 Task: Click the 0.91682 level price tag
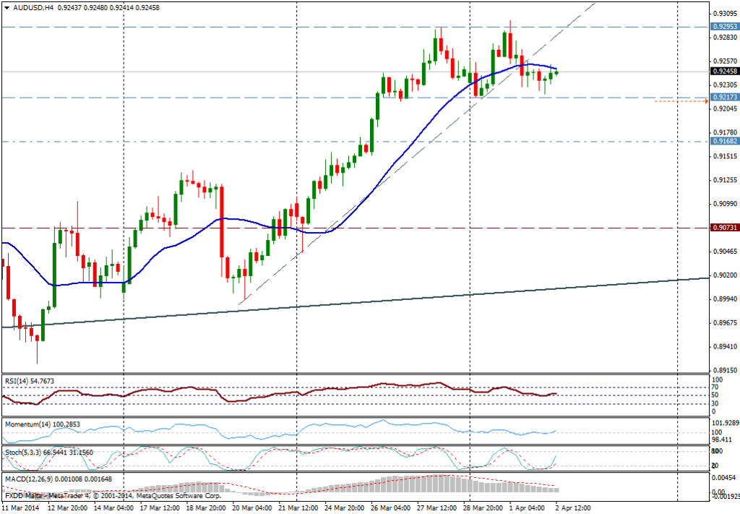(x=724, y=142)
